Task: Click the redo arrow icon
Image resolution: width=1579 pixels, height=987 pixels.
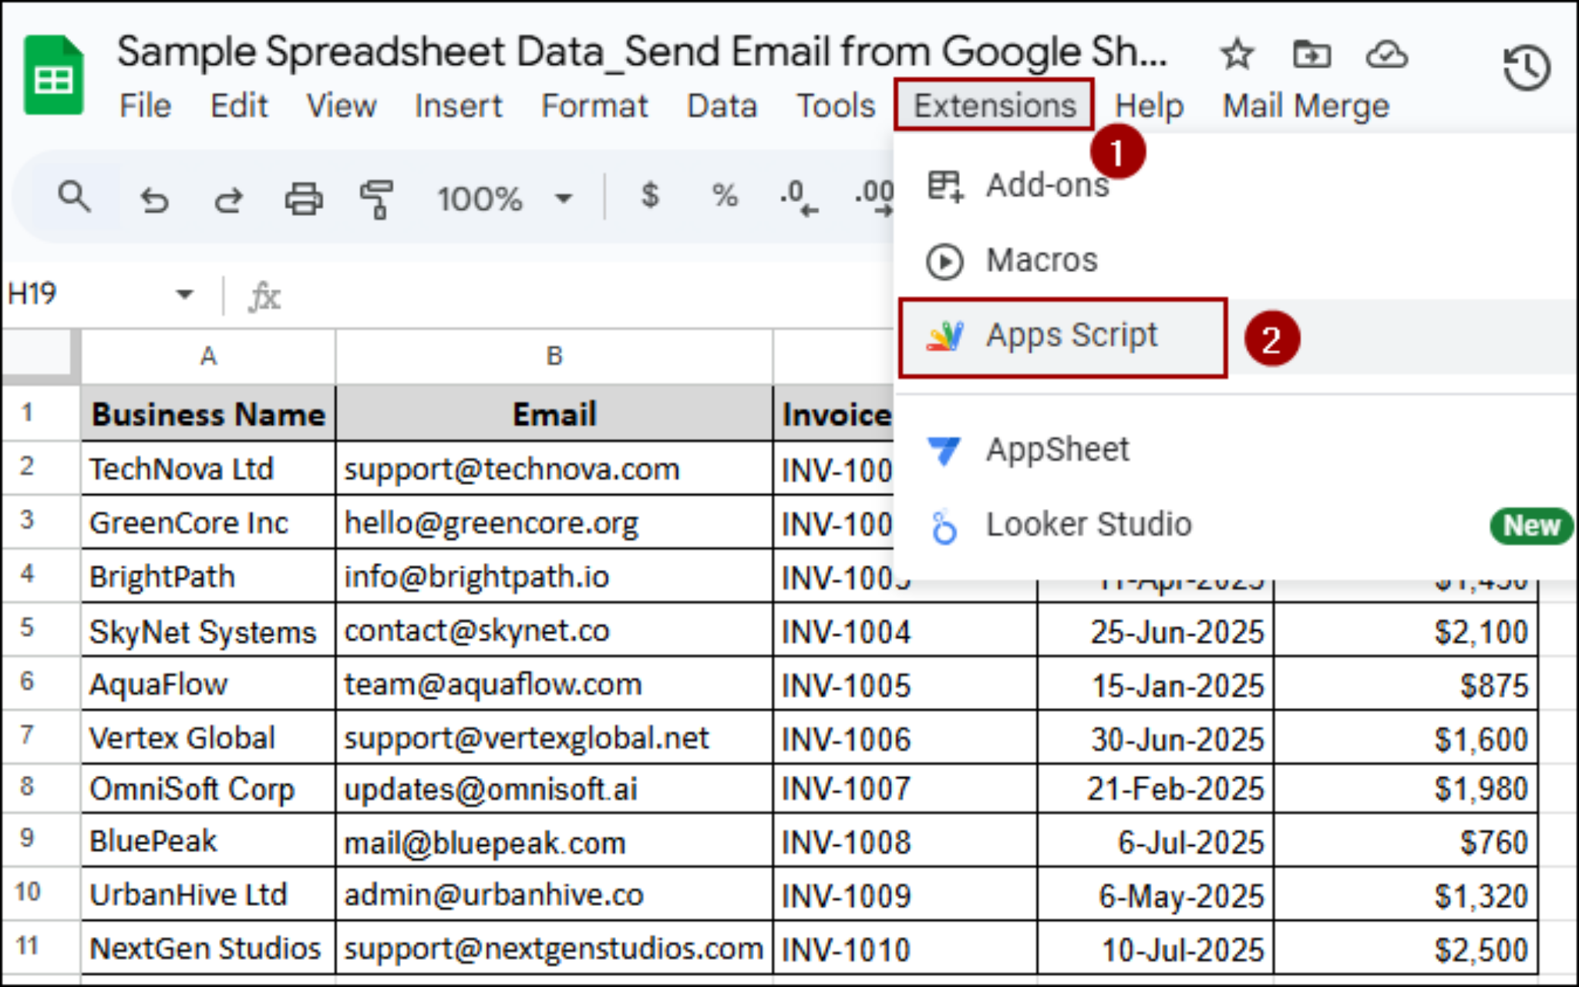Action: click(228, 200)
